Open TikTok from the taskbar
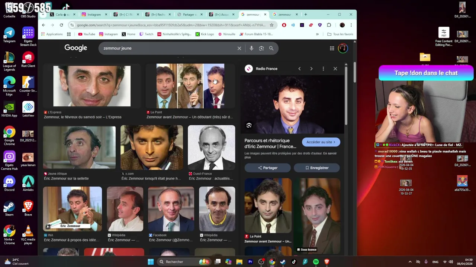This screenshot has height=267, width=476. pyautogui.click(x=294, y=262)
